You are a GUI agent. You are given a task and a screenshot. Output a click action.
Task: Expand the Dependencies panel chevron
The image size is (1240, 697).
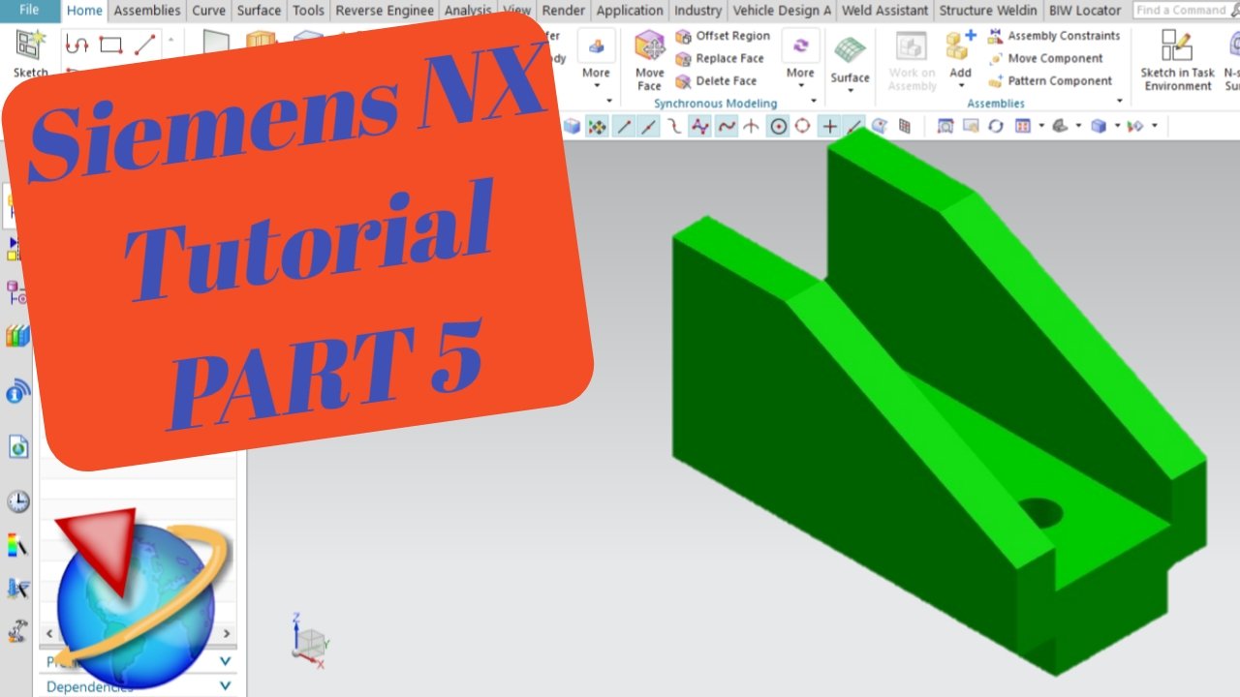click(x=225, y=685)
